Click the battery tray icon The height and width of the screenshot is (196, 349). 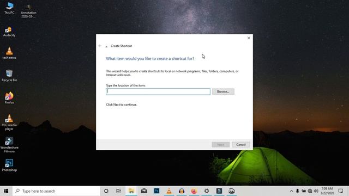pos(304,191)
